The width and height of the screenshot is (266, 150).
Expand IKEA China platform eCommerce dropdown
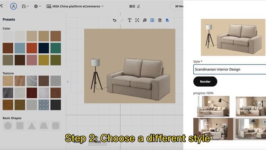point(75,6)
